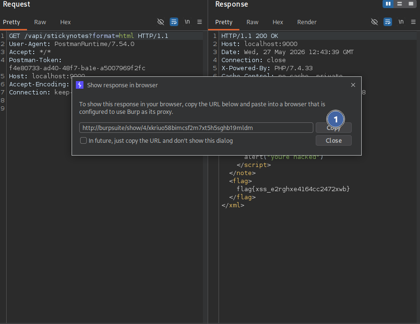Toggle word wrap icon in Response panel
The height and width of the screenshot is (324, 420).
[x=388, y=22]
